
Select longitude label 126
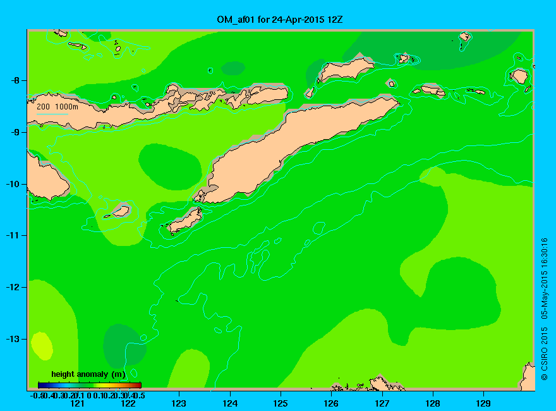331,403
